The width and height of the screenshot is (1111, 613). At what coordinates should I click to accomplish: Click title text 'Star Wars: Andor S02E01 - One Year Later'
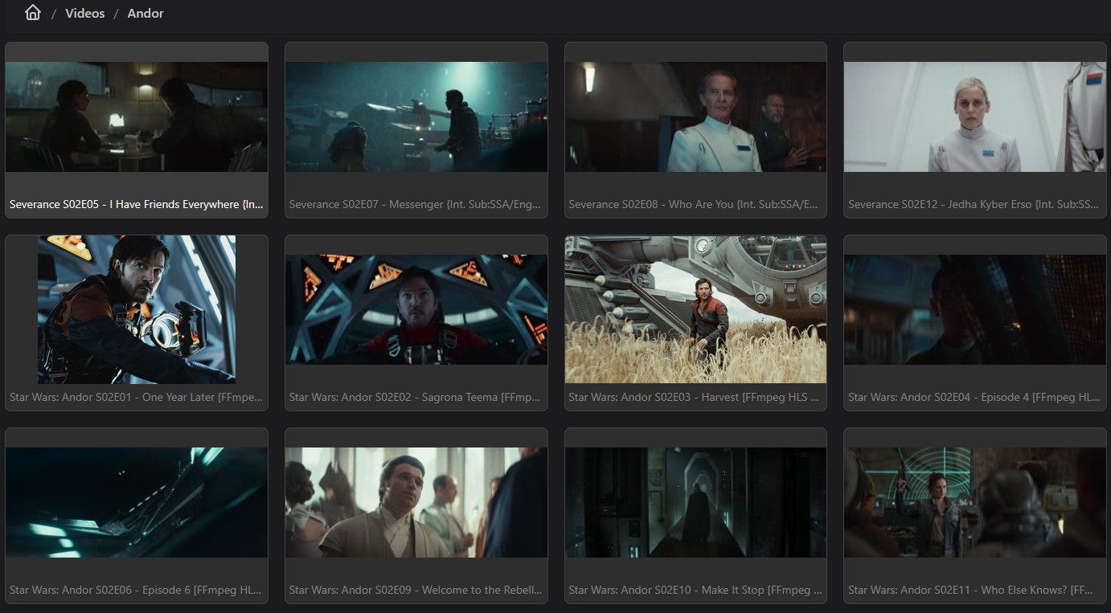(x=113, y=397)
